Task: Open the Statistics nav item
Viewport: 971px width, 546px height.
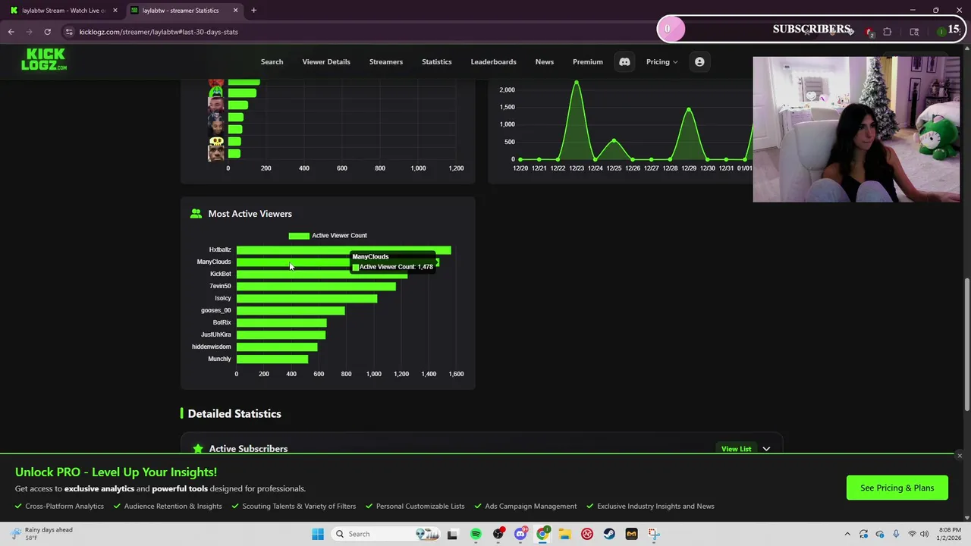Action: [436, 62]
